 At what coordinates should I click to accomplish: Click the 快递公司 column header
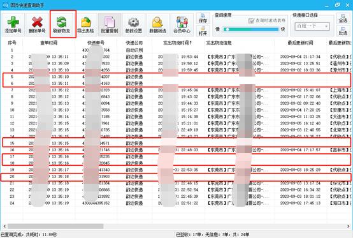tap(134, 43)
